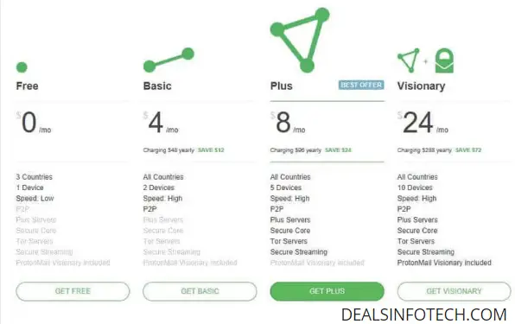Viewport: 515px width, 324px height.
Task: Click ProtonMail Visionary included in Visionary column
Action: point(444,263)
